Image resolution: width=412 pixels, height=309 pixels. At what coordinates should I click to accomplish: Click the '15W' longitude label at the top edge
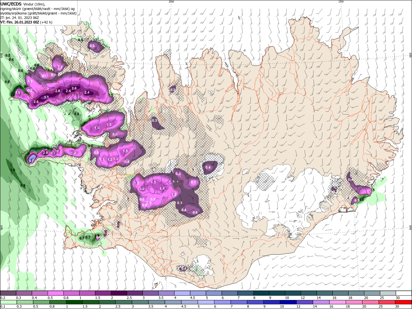[341, 2]
